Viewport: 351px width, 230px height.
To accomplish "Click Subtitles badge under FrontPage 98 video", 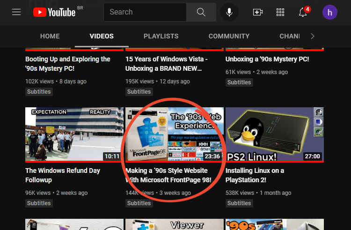I will point(139,203).
